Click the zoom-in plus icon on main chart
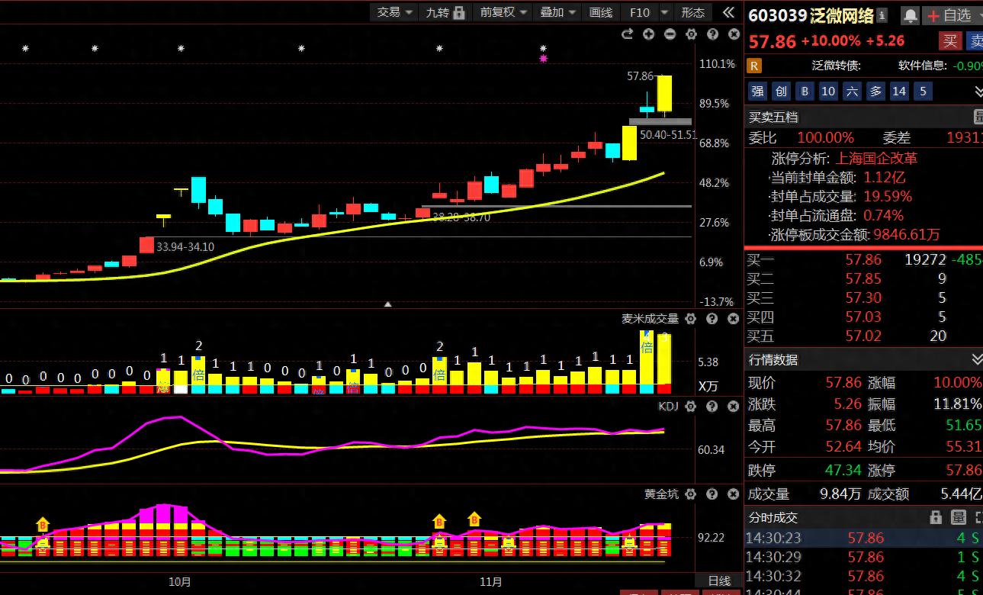 point(649,34)
